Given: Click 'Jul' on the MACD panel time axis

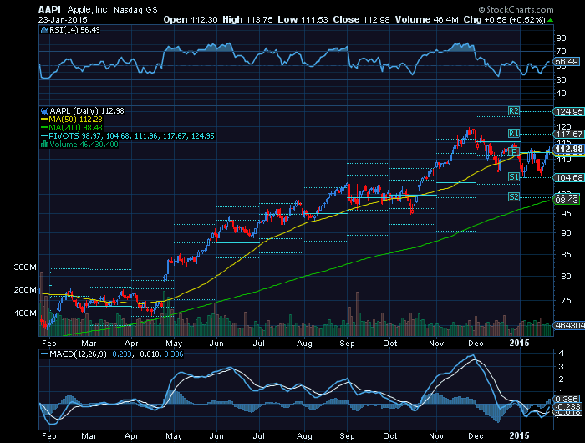Looking at the screenshot, I should pyautogui.click(x=258, y=436).
